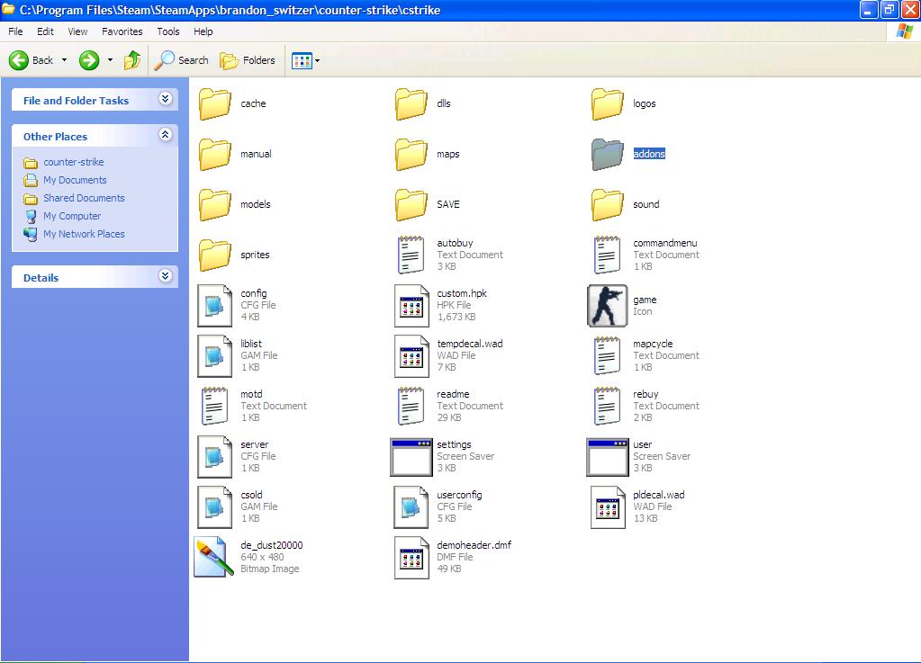
Task: Go to My Network Places link
Action: click(x=84, y=234)
